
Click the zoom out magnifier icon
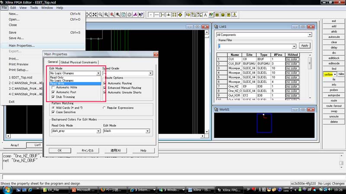pyautogui.click(x=100, y=15)
